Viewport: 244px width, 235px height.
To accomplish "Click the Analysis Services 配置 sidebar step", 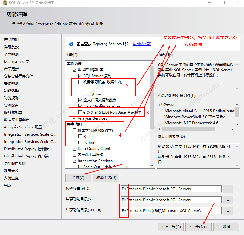I will 23,127.
